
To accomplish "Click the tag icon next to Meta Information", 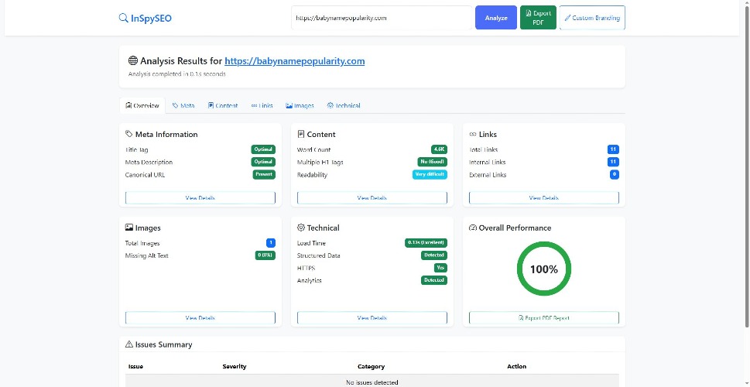I will click(x=128, y=134).
